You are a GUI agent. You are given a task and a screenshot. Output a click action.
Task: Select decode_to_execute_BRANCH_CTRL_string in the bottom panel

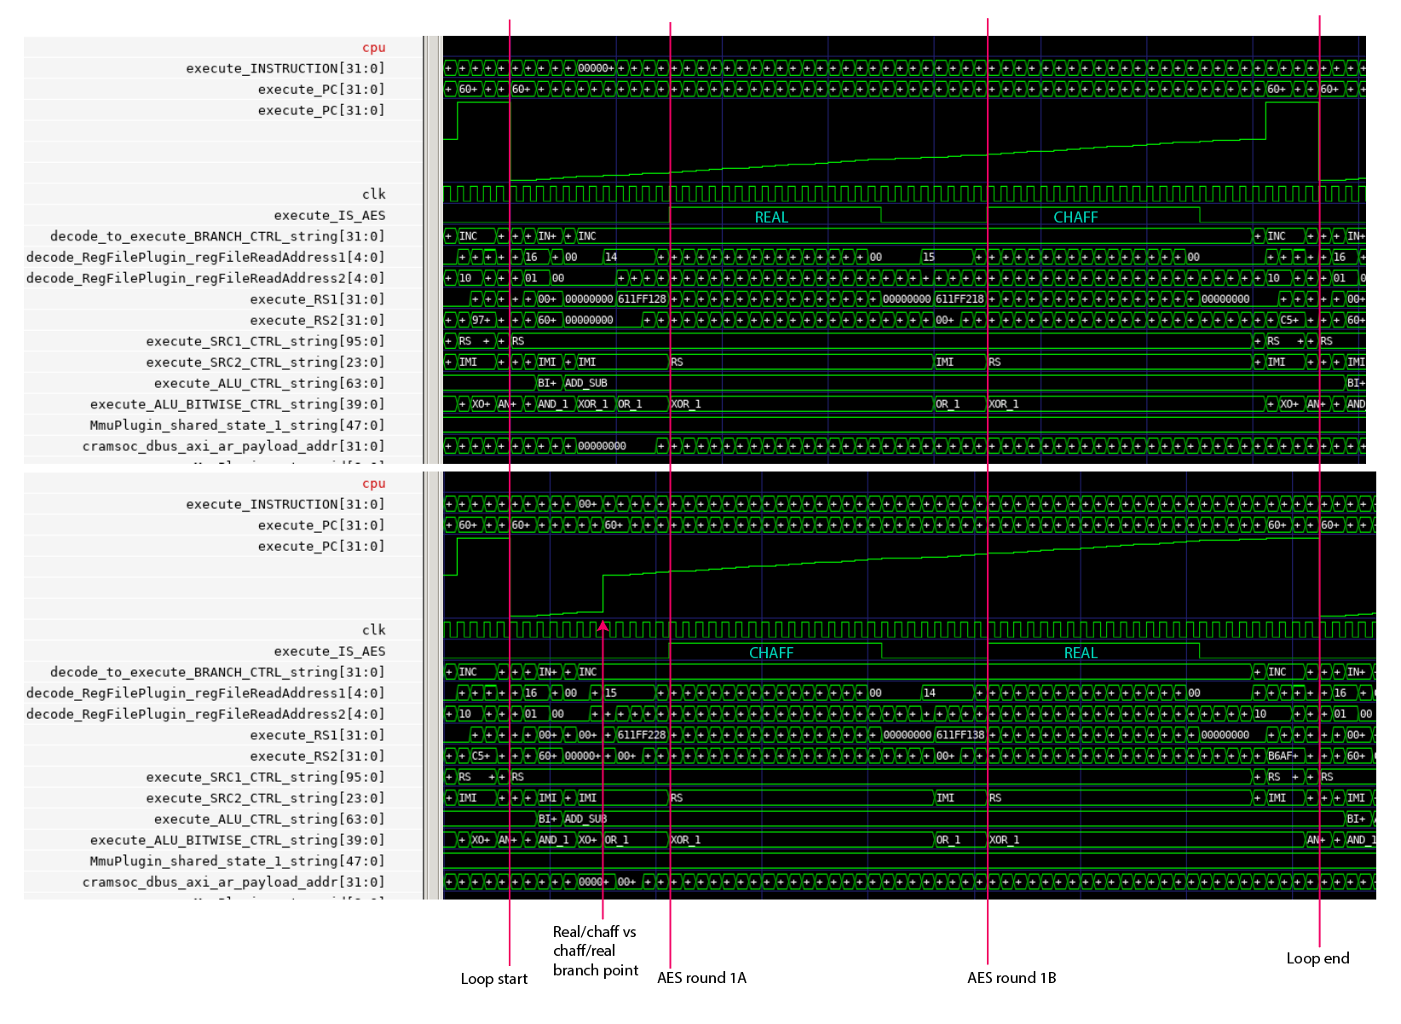click(x=217, y=672)
